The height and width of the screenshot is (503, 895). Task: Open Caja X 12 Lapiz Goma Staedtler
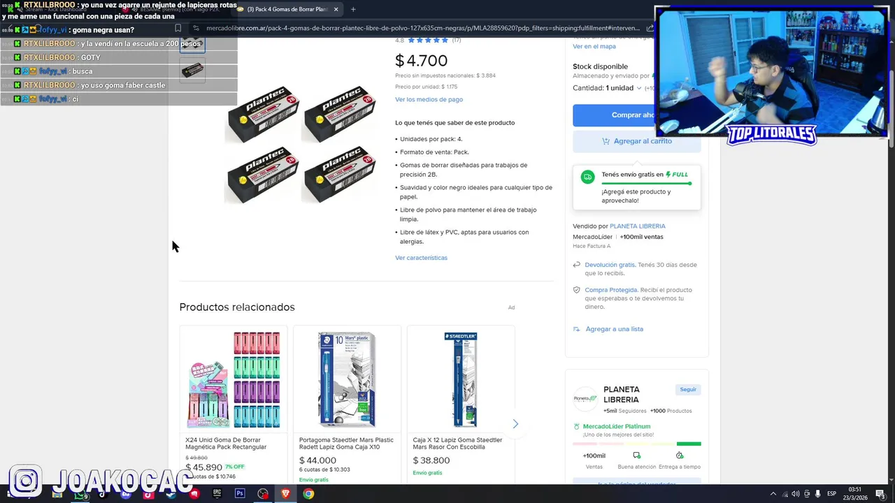click(x=457, y=444)
